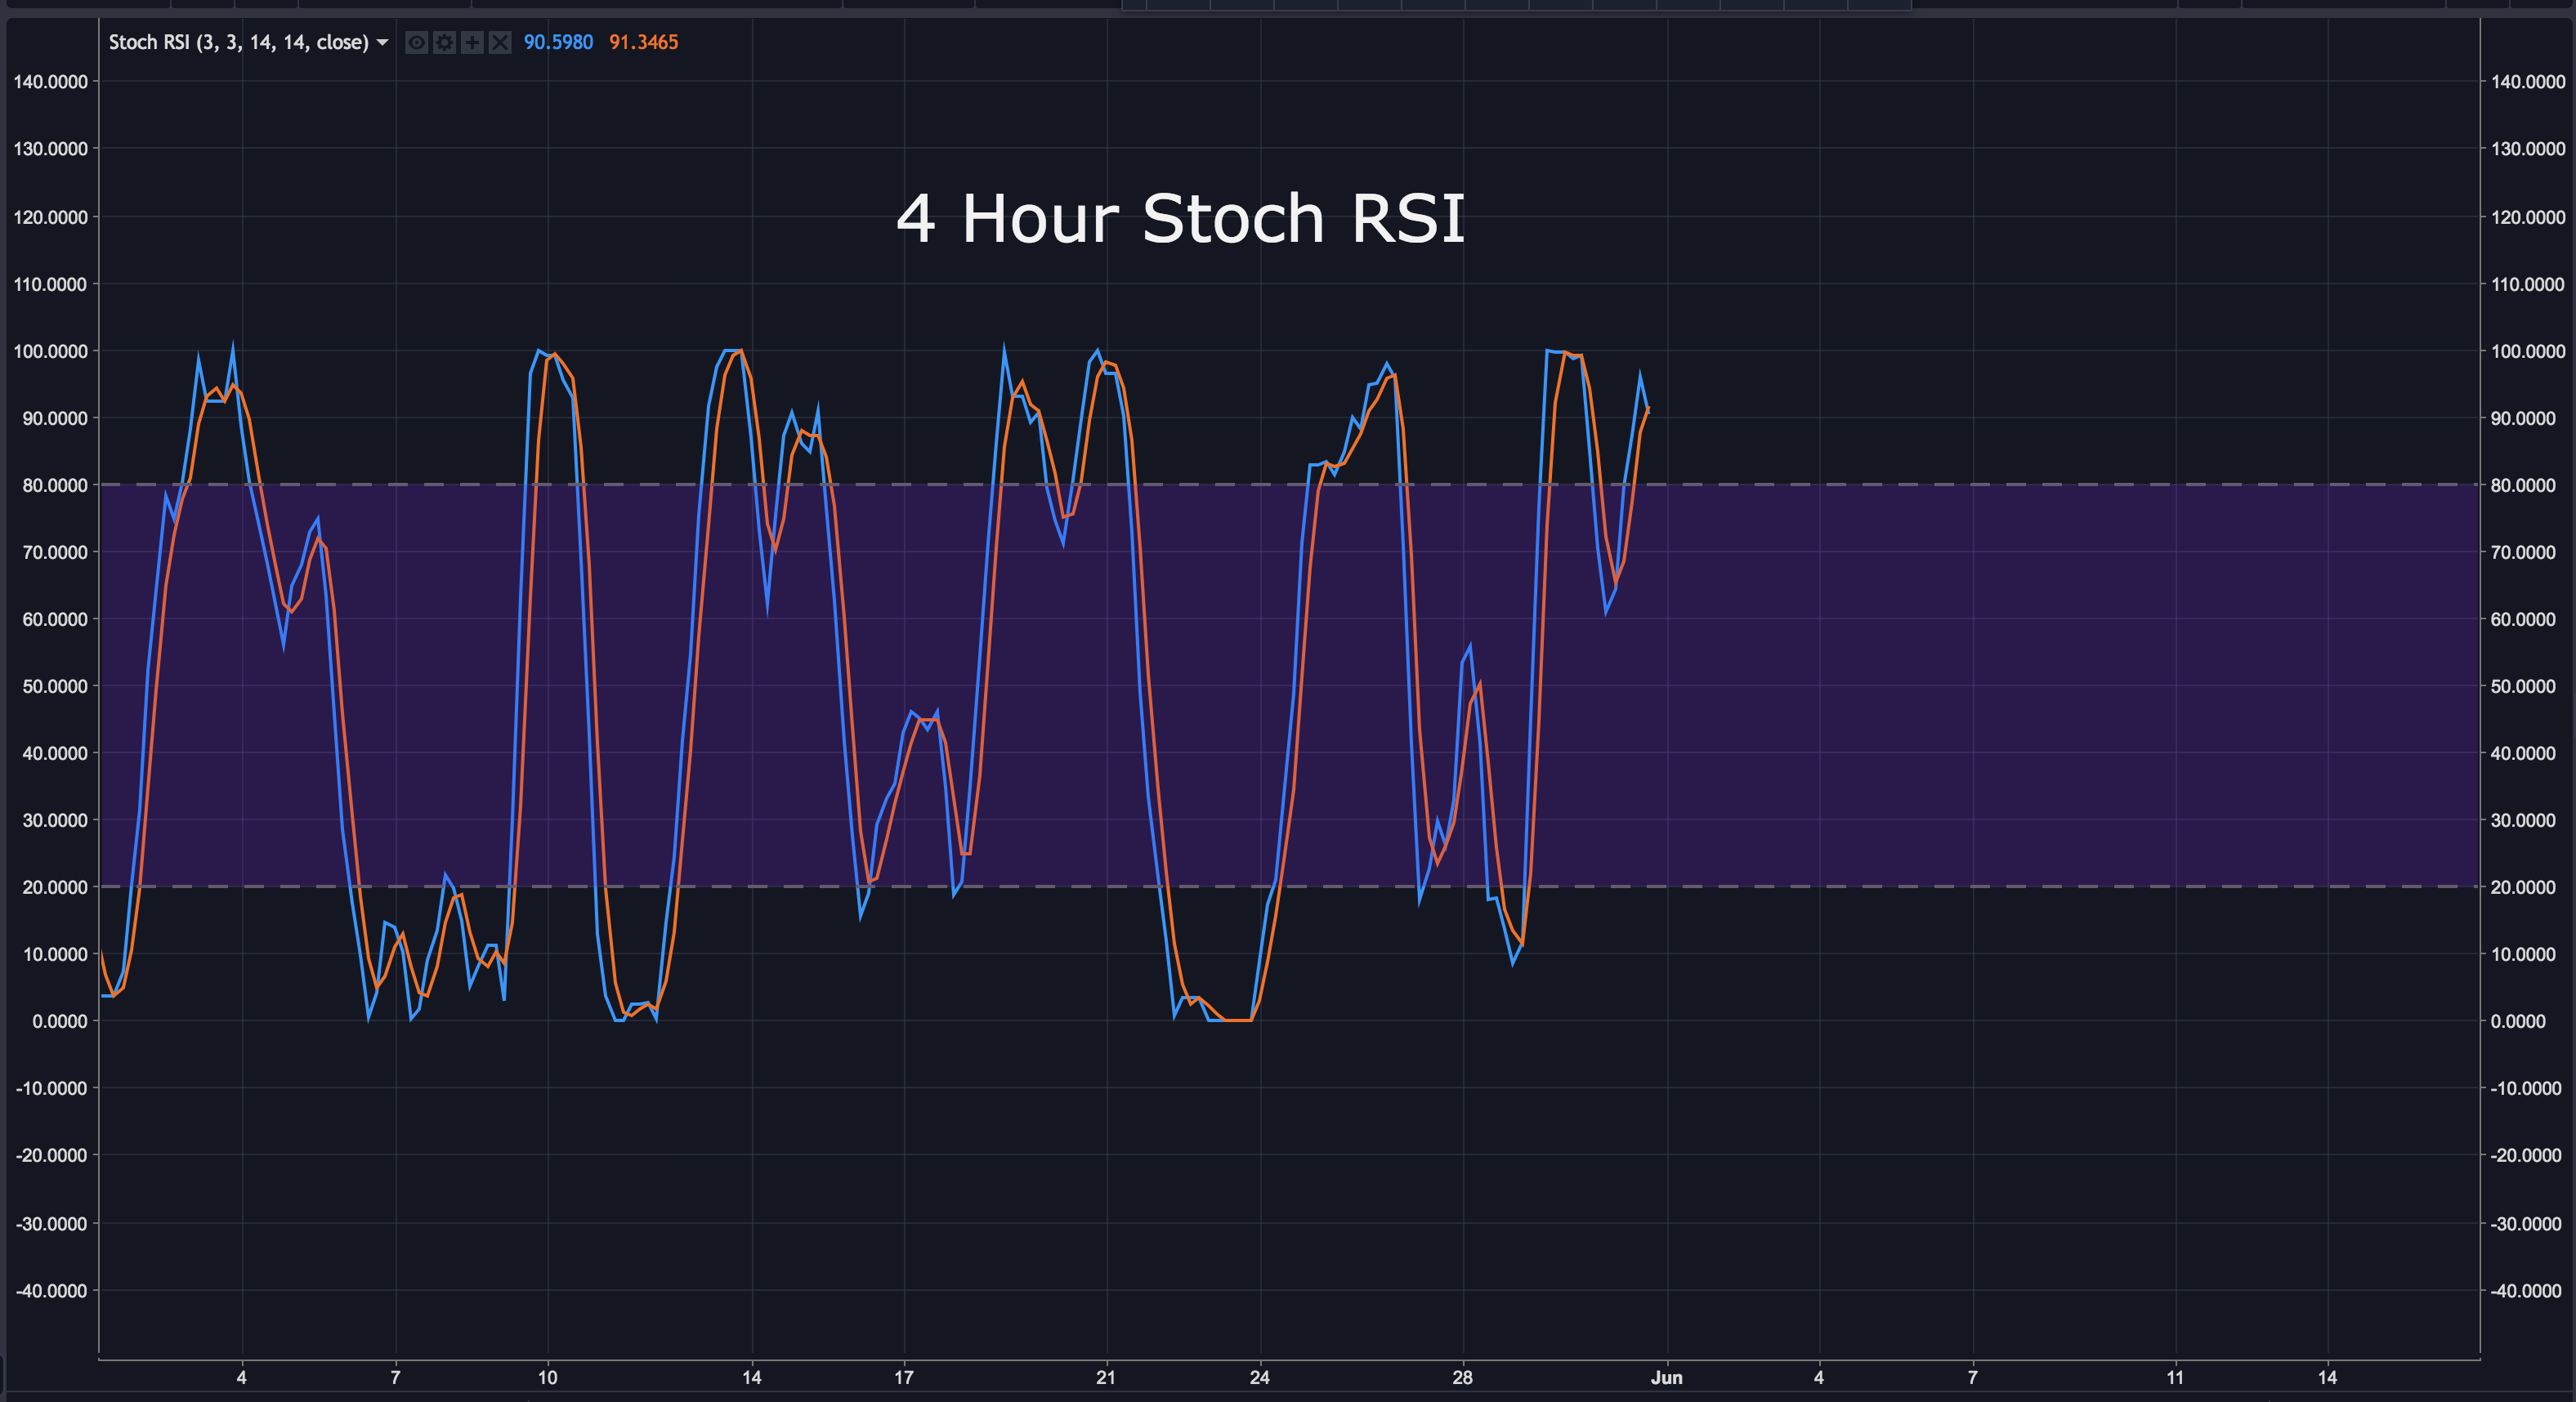Open Stoch RSI settings gear icon
This screenshot has height=1402, width=2576.
[x=445, y=42]
